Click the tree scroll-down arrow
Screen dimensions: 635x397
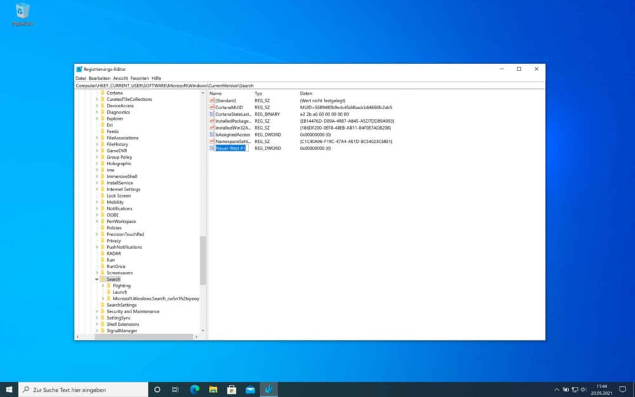pyautogui.click(x=203, y=330)
